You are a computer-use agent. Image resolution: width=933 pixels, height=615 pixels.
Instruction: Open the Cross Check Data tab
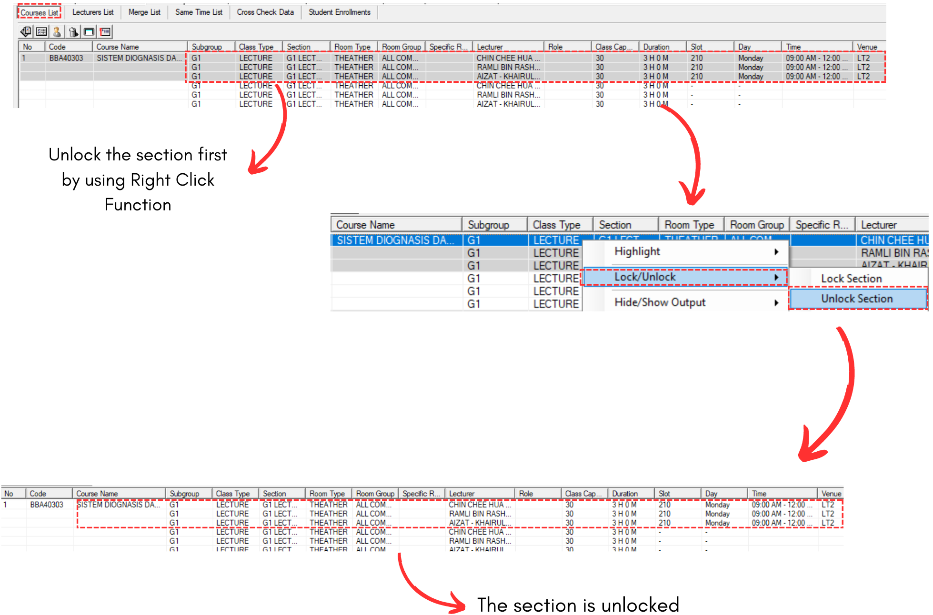click(265, 12)
